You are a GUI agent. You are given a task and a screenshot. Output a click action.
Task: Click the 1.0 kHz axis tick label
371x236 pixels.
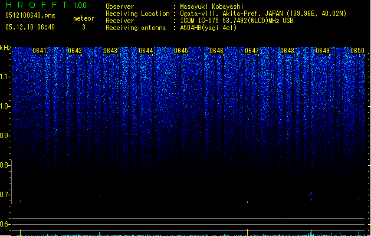point(5,106)
